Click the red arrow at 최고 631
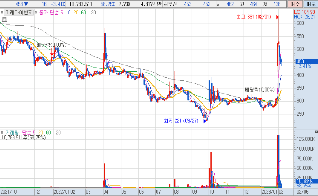This screenshot has height=196, width=318. click(276, 17)
